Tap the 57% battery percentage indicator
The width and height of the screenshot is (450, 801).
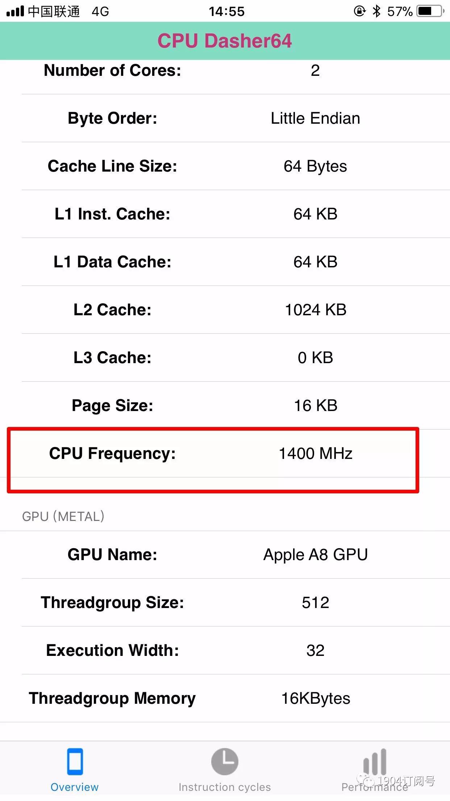(x=399, y=11)
